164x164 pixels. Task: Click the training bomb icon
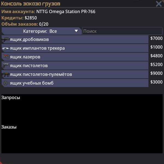[5, 83]
